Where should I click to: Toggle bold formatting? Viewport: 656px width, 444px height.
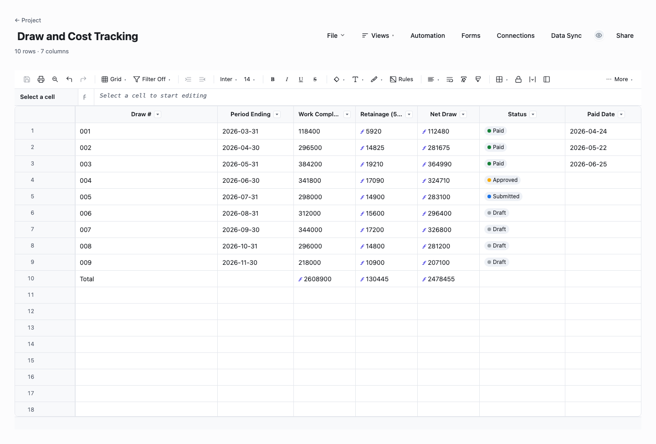tap(273, 79)
